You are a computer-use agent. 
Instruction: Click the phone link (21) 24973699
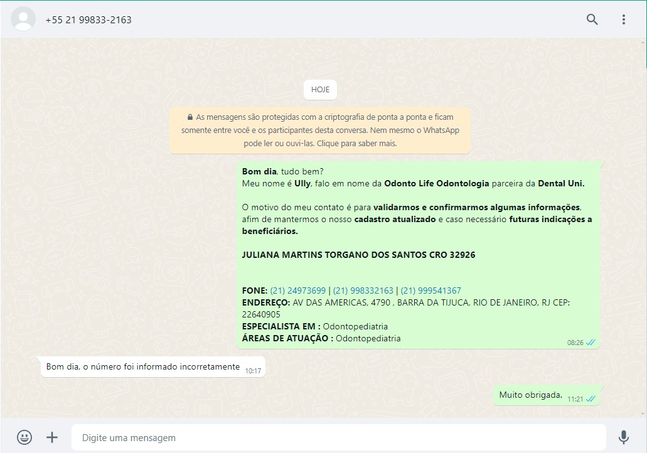pyautogui.click(x=297, y=290)
